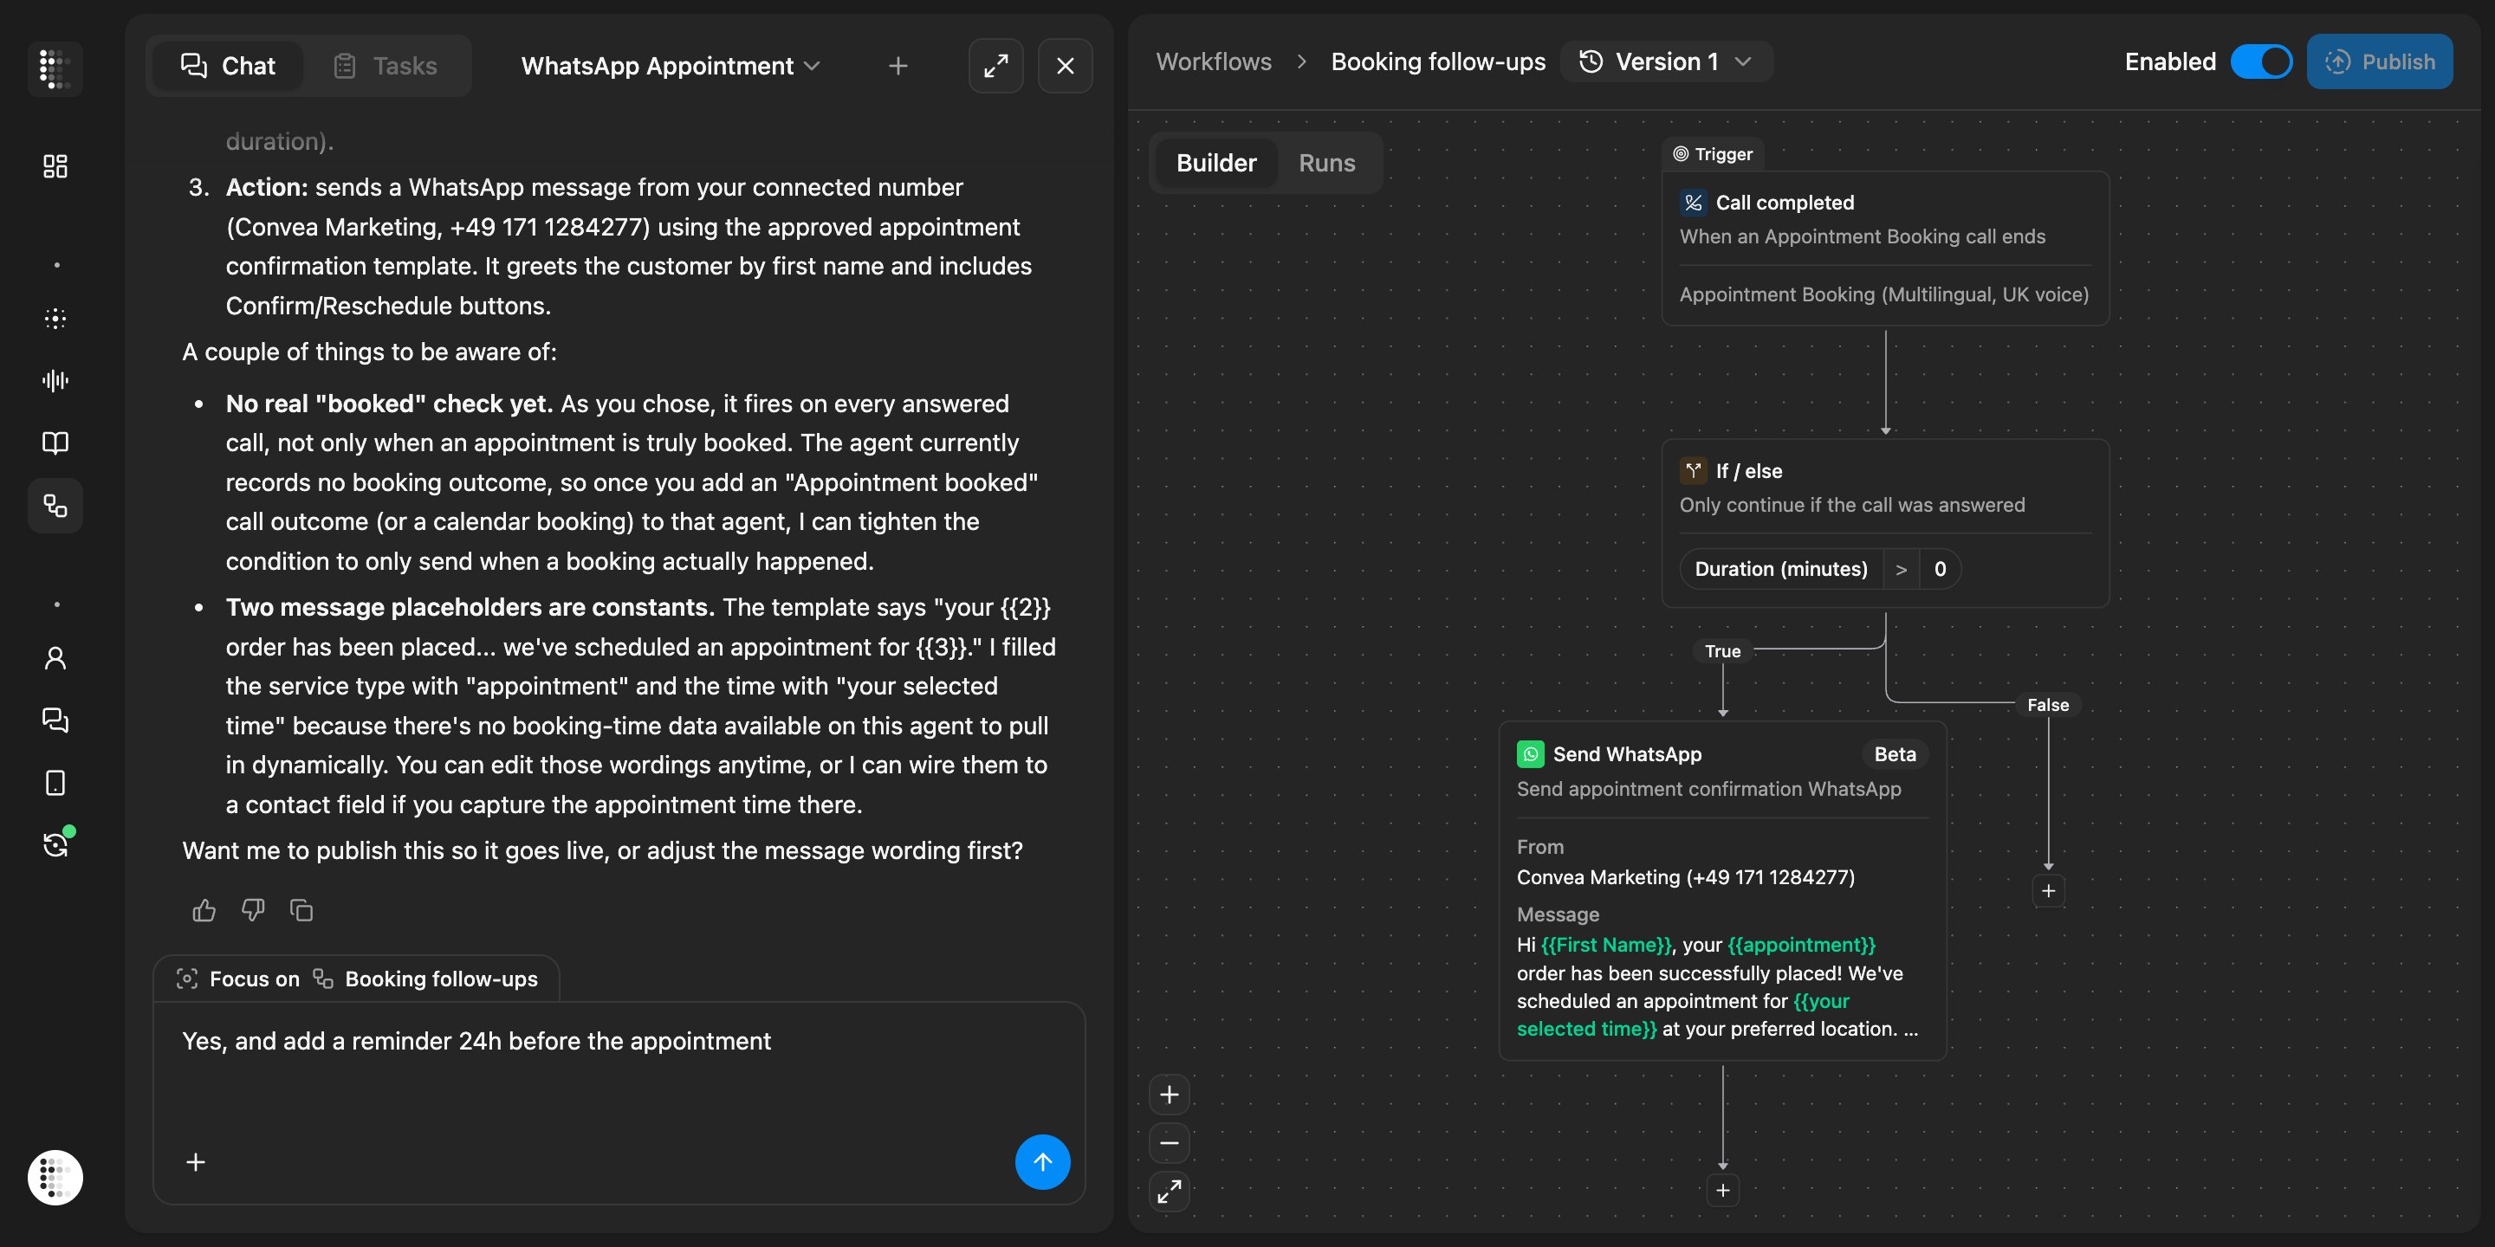
Task: Open the Version 1 dropdown
Action: pos(1666,61)
